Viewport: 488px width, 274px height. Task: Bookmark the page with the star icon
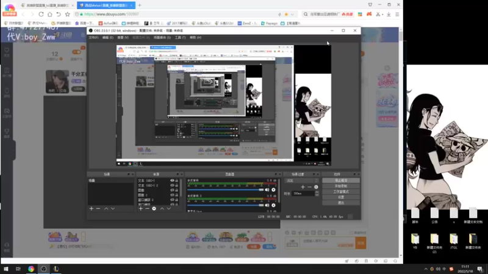(x=68, y=14)
